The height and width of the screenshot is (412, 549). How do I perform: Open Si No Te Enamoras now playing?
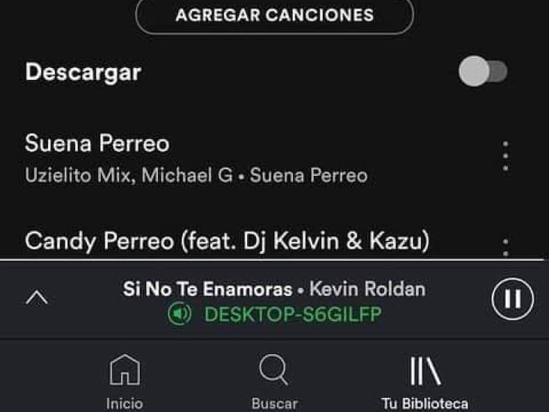coord(207,289)
